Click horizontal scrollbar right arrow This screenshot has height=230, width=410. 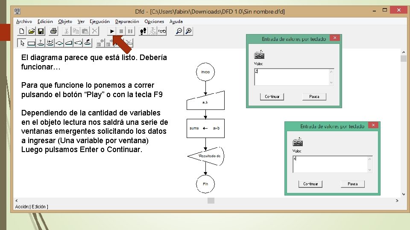(x=397, y=201)
